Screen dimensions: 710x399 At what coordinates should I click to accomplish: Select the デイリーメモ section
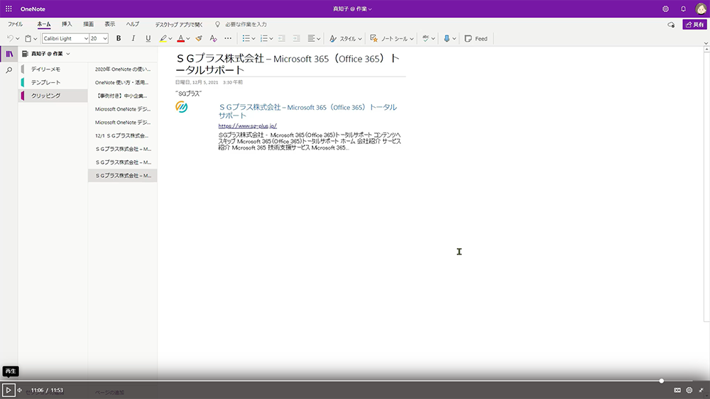(53, 69)
